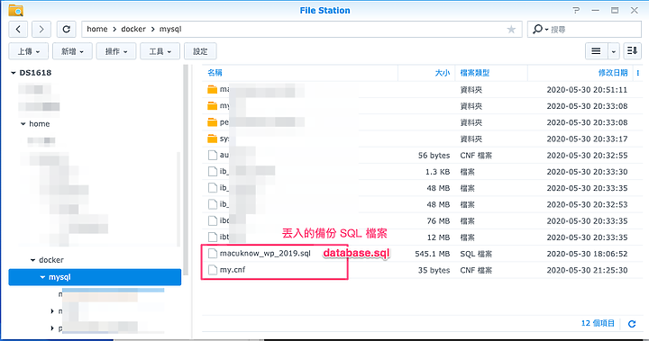The image size is (649, 341).
Task: Minimize the File Station window
Action: (x=596, y=10)
